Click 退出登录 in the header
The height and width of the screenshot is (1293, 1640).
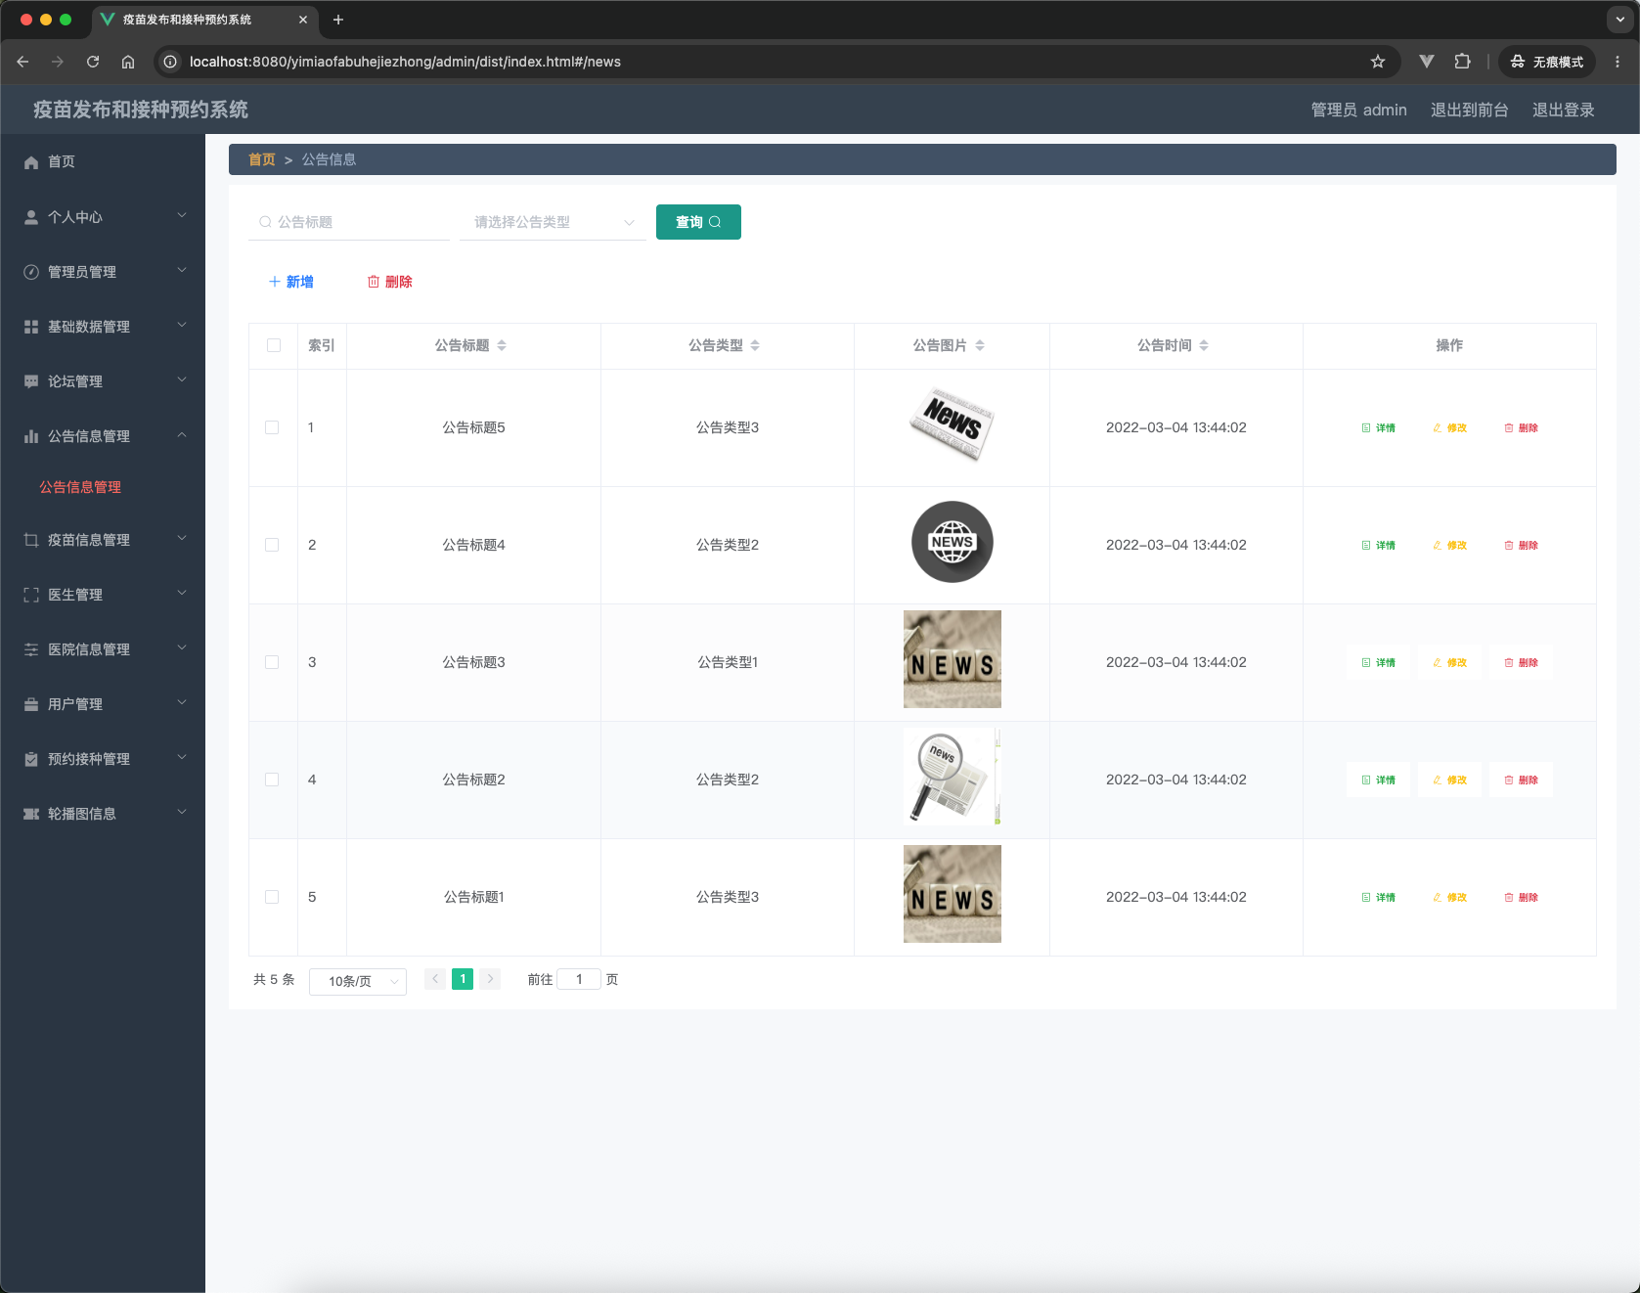tap(1564, 111)
